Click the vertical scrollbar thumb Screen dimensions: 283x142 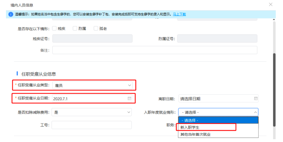point(274,90)
